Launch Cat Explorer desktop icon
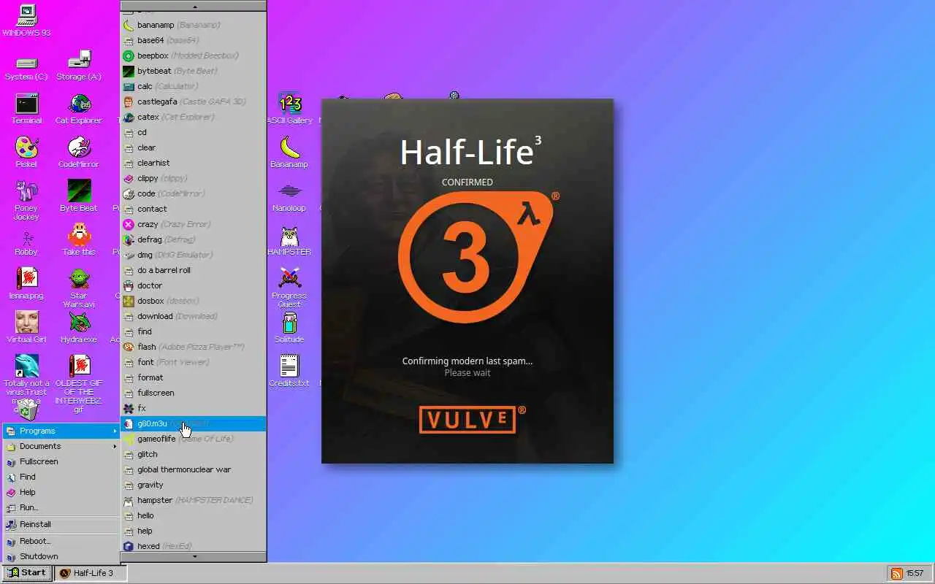Image resolution: width=935 pixels, height=584 pixels. point(79,109)
